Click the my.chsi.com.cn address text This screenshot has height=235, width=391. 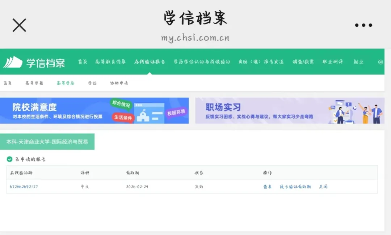click(195, 38)
